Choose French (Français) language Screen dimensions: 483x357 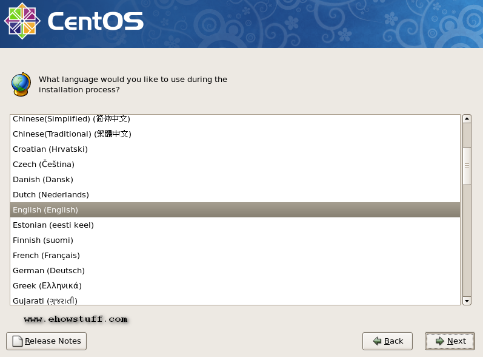pos(235,255)
